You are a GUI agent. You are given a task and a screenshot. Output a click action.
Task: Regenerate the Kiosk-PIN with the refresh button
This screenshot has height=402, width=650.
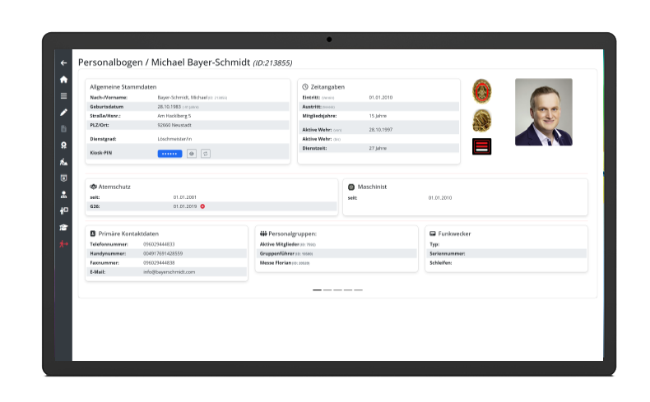pyautogui.click(x=206, y=154)
